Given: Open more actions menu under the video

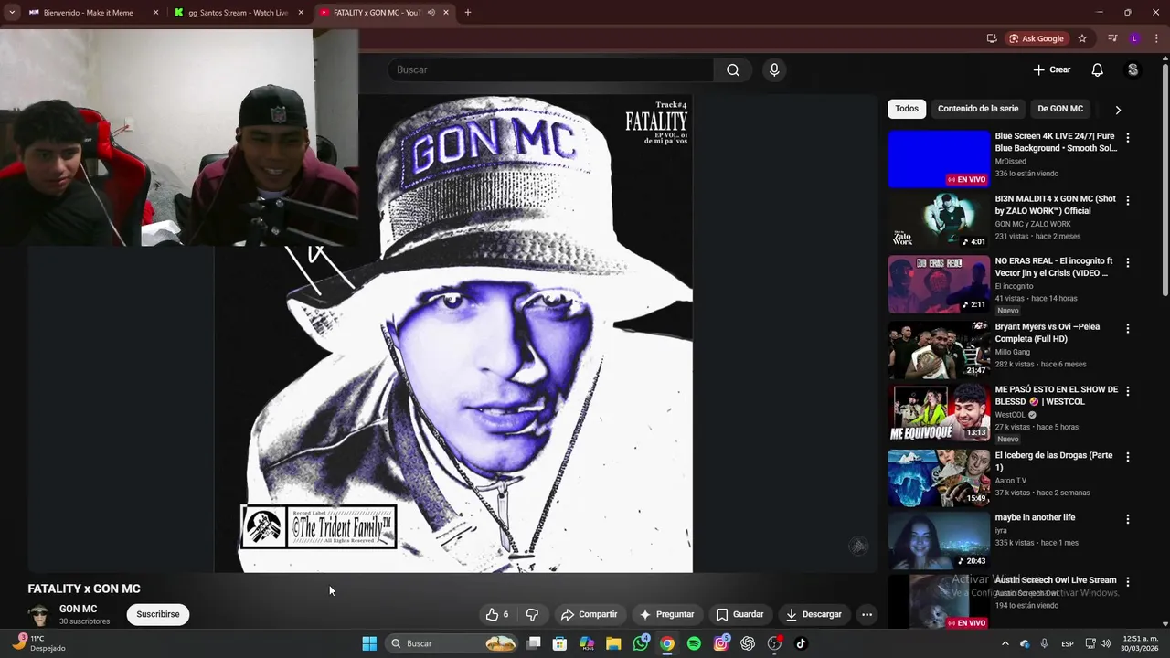Looking at the screenshot, I should (867, 614).
